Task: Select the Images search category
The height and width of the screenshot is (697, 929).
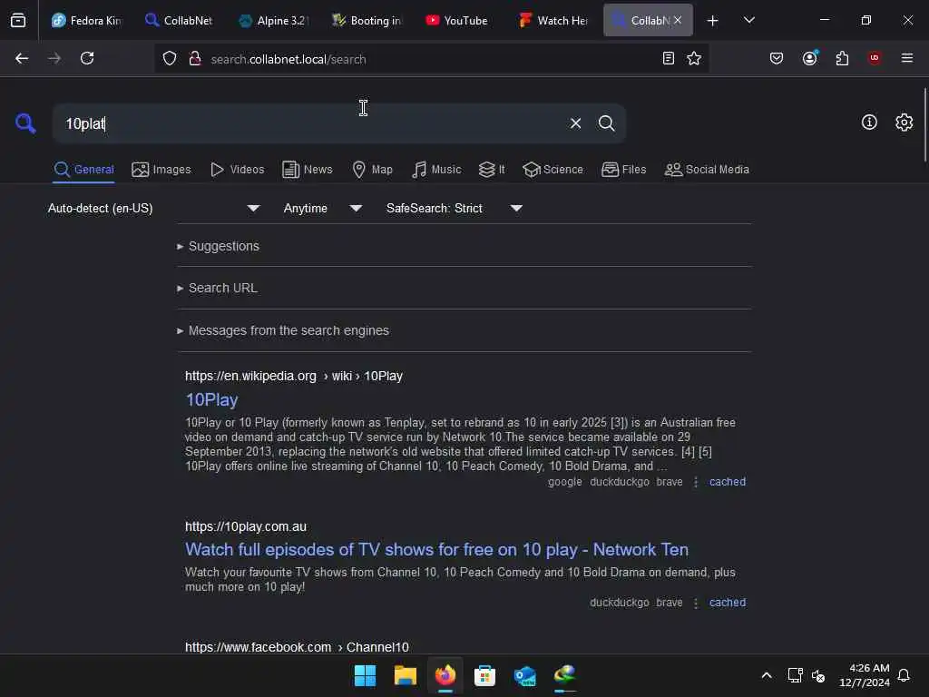Action: click(x=161, y=170)
